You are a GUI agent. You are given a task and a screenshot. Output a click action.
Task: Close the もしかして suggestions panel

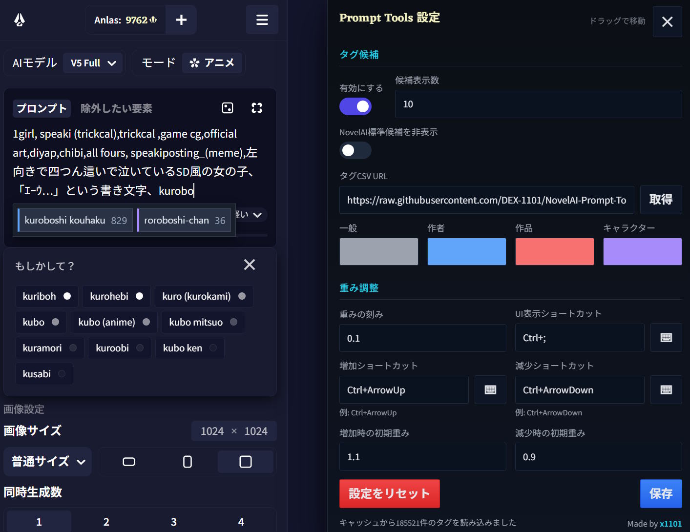[250, 265]
